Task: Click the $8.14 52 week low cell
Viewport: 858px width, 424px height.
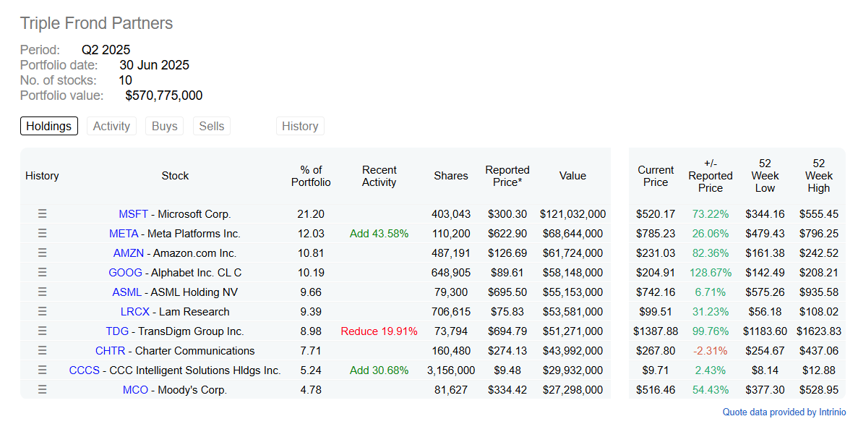Action: point(765,371)
